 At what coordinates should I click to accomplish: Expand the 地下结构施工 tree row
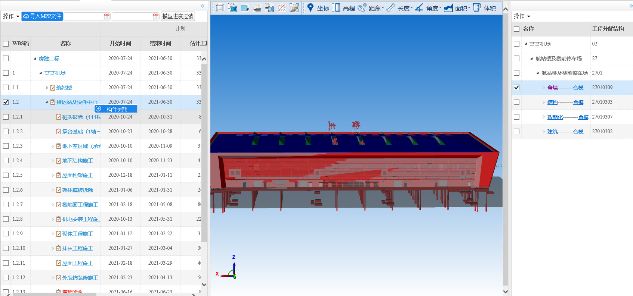tap(53, 161)
